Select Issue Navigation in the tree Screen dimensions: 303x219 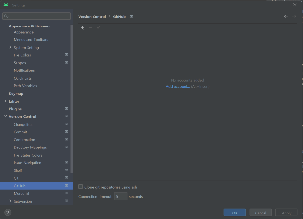pyautogui.click(x=28, y=163)
